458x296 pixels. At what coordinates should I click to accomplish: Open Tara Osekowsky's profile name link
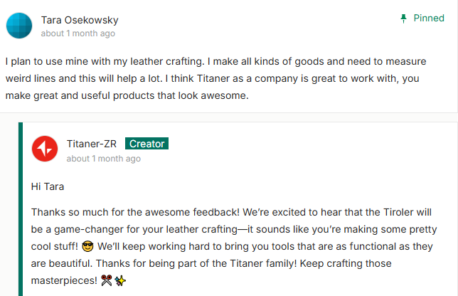pos(80,20)
